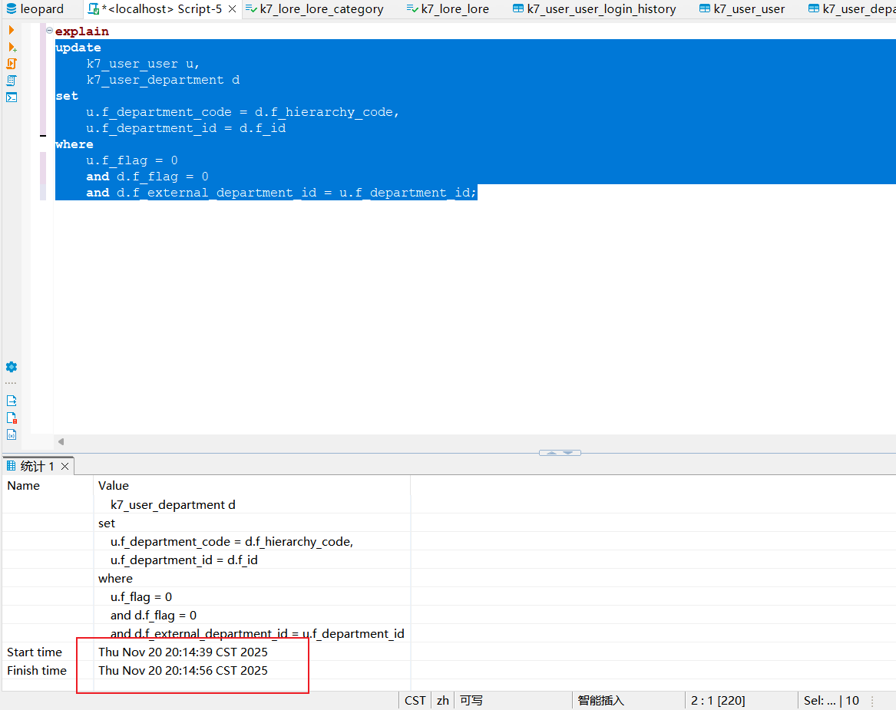Show the output panel icon

pyautogui.click(x=12, y=401)
